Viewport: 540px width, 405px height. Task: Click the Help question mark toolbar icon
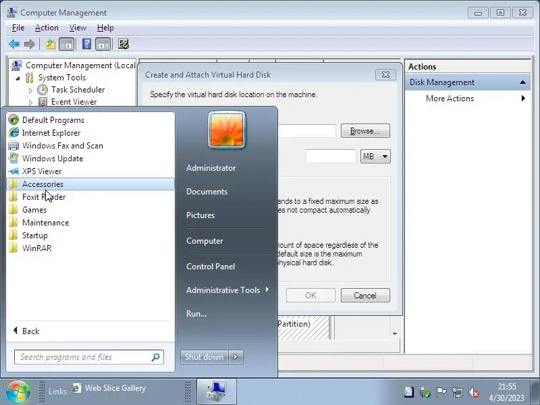(86, 44)
